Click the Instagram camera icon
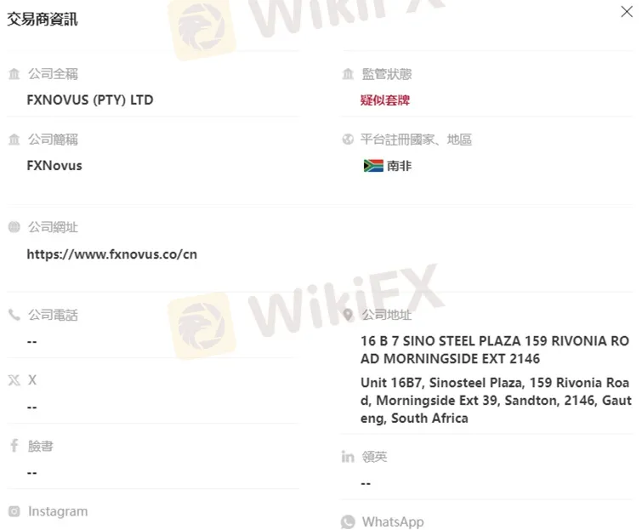 pos(14,511)
